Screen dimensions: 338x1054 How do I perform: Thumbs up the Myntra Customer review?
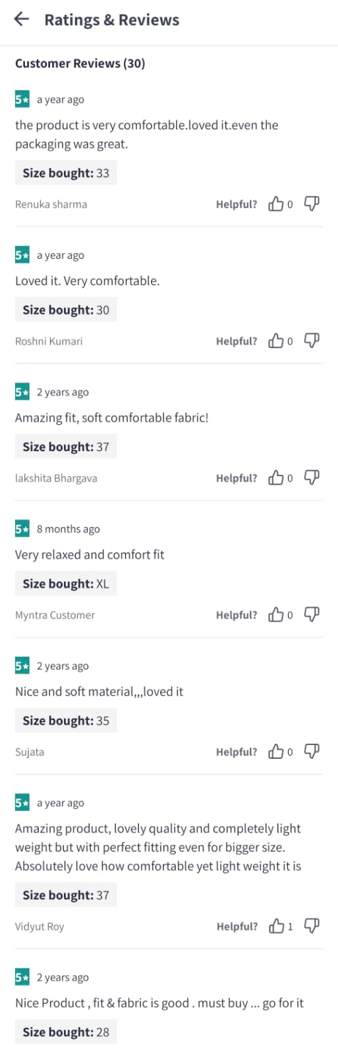tap(276, 615)
